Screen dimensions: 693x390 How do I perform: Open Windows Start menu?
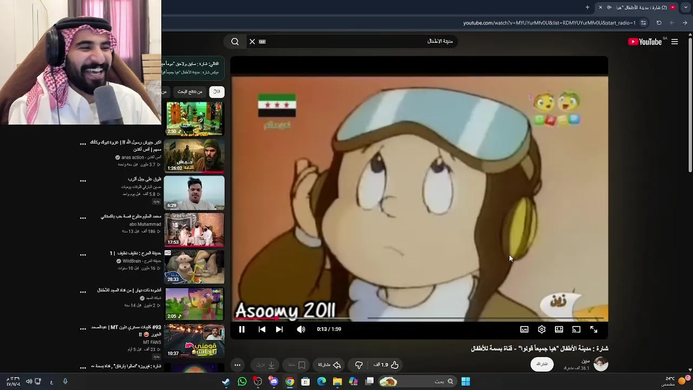pos(466,381)
